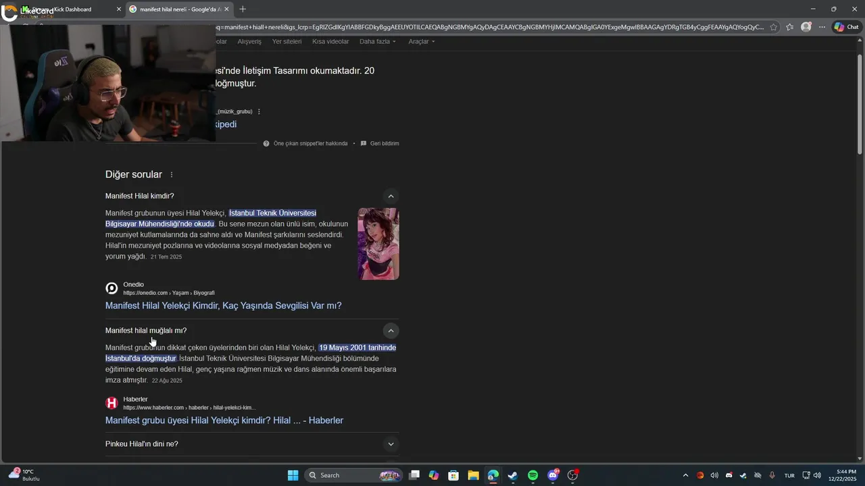Click the Onedio site icon
Viewport: 865px width, 486px height.
[112, 288]
